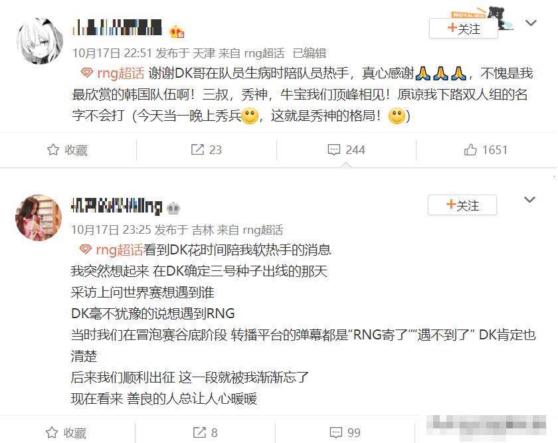
Task: Expand the chevron menu on first post
Action: tap(531, 23)
